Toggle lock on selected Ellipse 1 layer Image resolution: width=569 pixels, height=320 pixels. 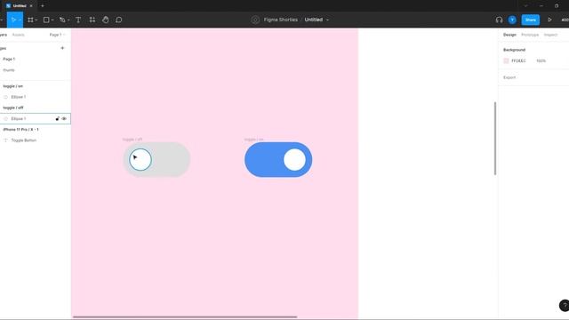point(57,118)
